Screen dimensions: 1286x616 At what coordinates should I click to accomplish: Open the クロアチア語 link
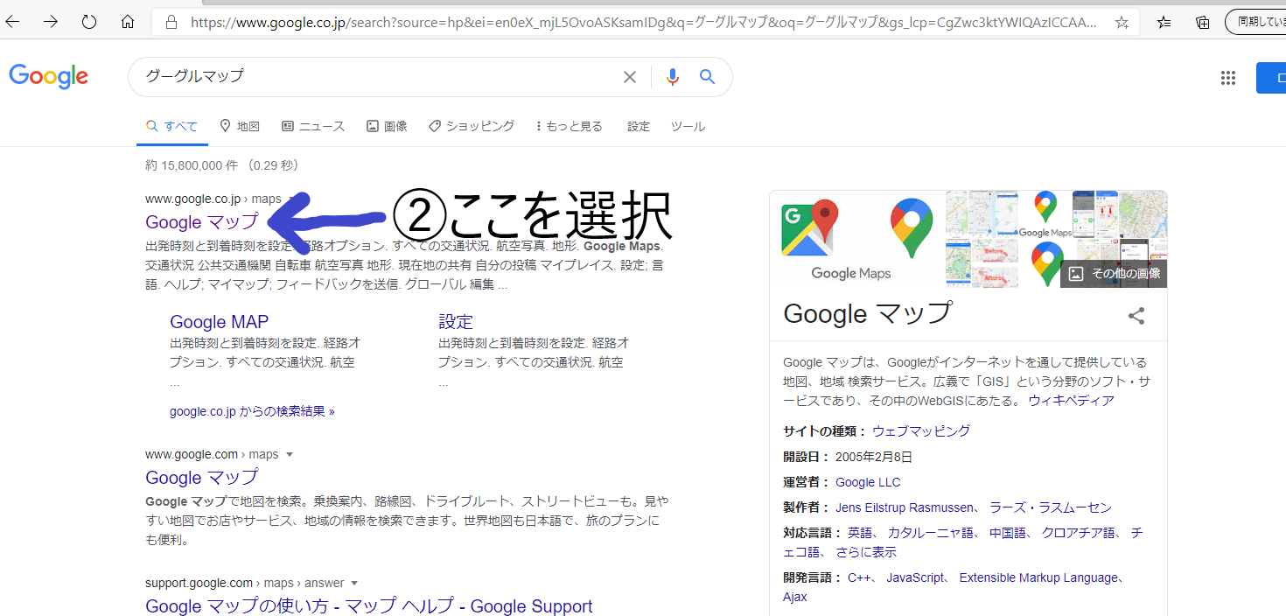pos(1079,533)
